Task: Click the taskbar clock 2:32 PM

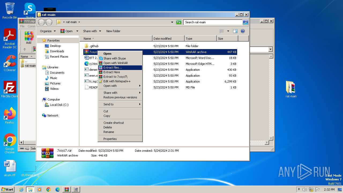Action: click(329, 190)
